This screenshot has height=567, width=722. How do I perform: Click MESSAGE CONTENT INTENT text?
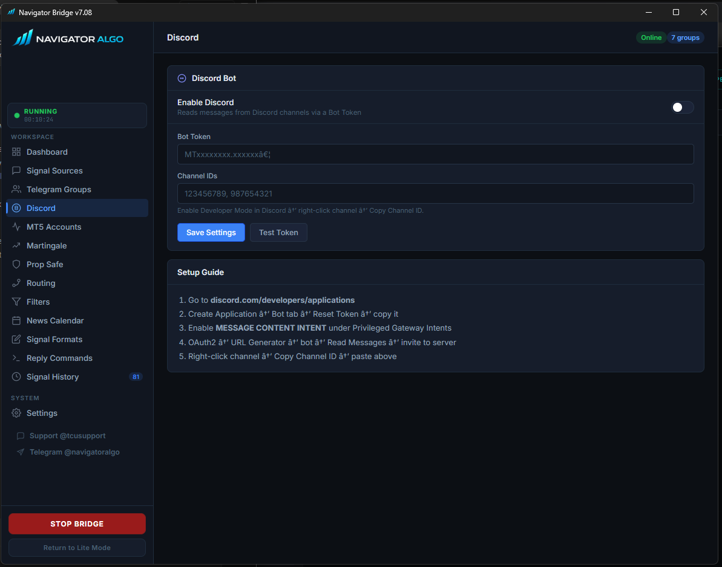271,328
